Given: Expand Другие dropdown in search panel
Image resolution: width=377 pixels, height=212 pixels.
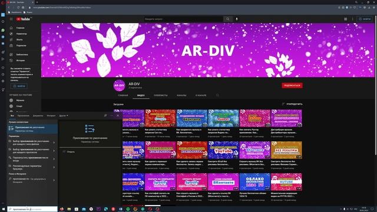Looking at the screenshot, I should (64, 116).
